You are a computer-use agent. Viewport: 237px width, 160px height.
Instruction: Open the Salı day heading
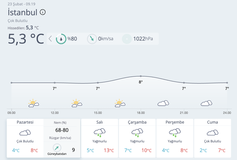pyautogui.click(x=99, y=122)
